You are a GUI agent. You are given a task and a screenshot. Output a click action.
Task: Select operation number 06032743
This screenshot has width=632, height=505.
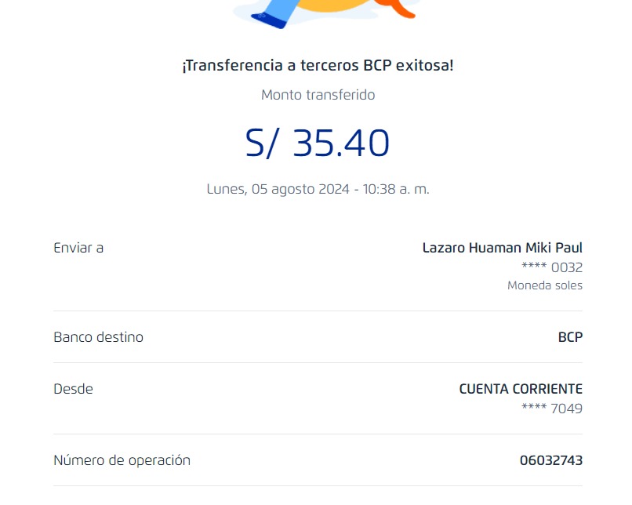[550, 460]
